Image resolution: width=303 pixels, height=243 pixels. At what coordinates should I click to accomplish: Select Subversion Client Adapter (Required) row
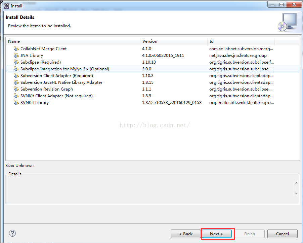pyautogui.click(x=153, y=76)
